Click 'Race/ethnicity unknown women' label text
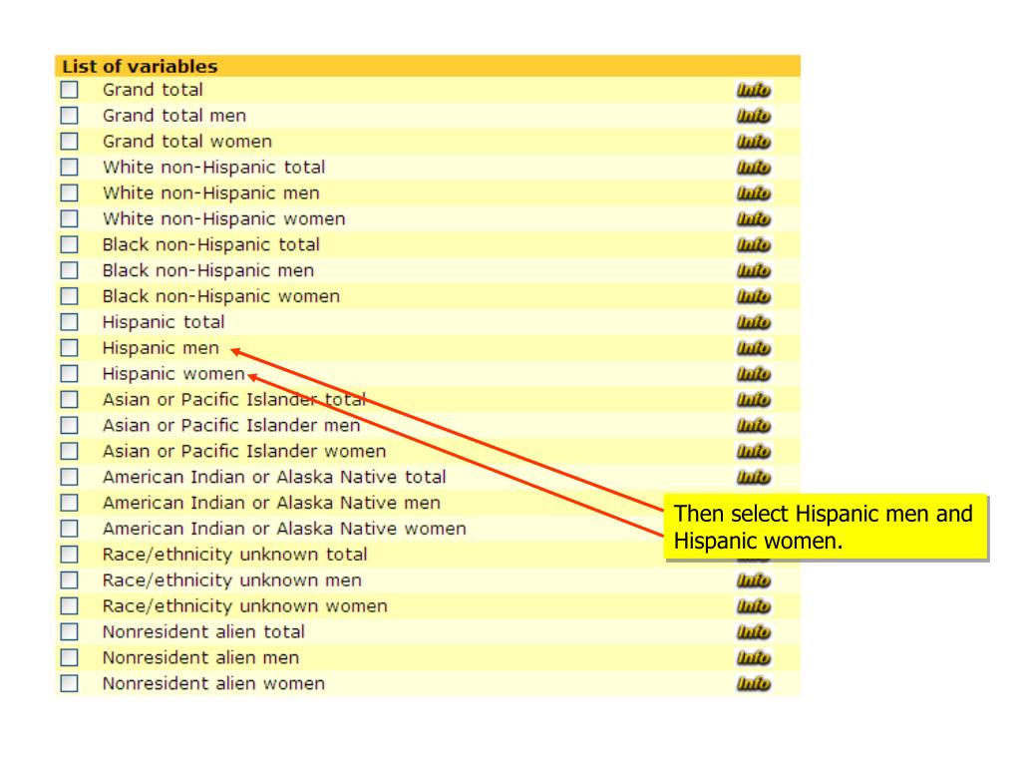The width and height of the screenshot is (1021, 766). coord(245,605)
